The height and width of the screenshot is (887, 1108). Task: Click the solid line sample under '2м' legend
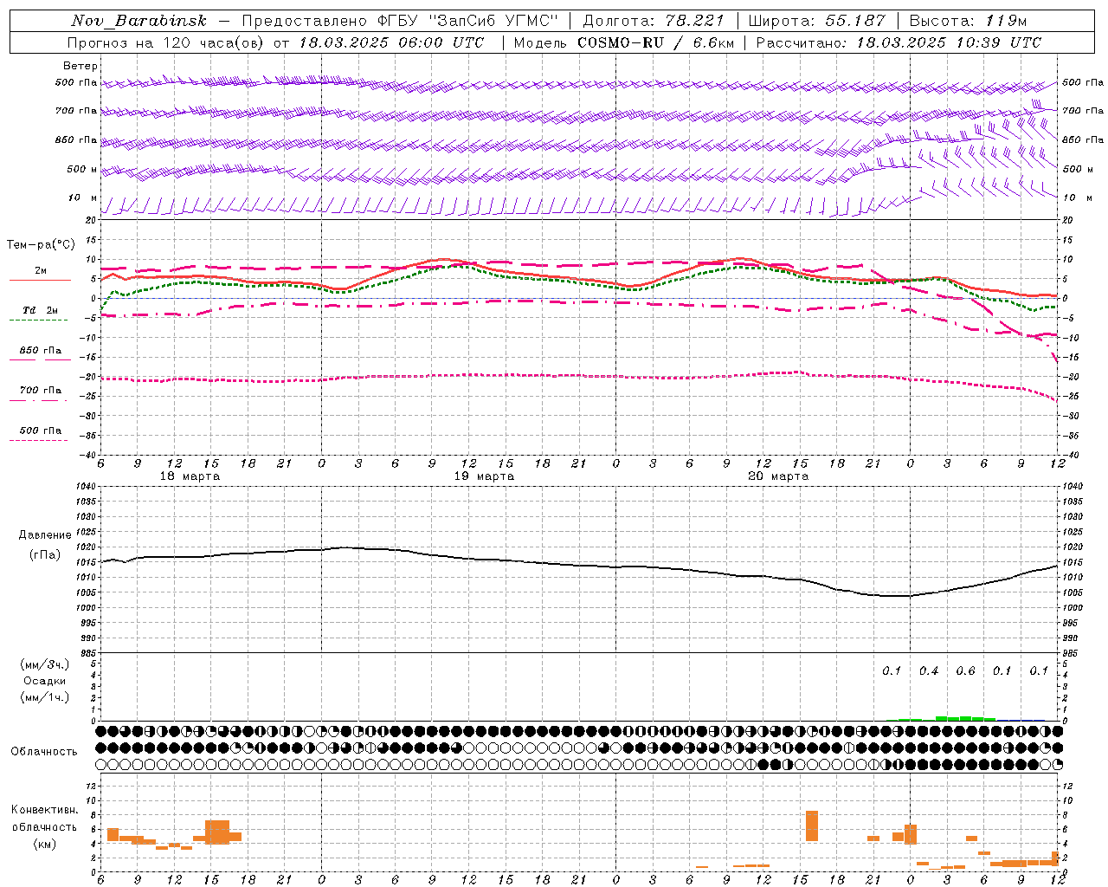pos(40,280)
